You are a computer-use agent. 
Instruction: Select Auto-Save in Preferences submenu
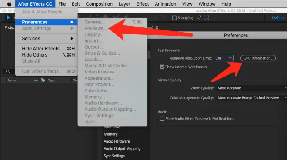tap(112, 90)
